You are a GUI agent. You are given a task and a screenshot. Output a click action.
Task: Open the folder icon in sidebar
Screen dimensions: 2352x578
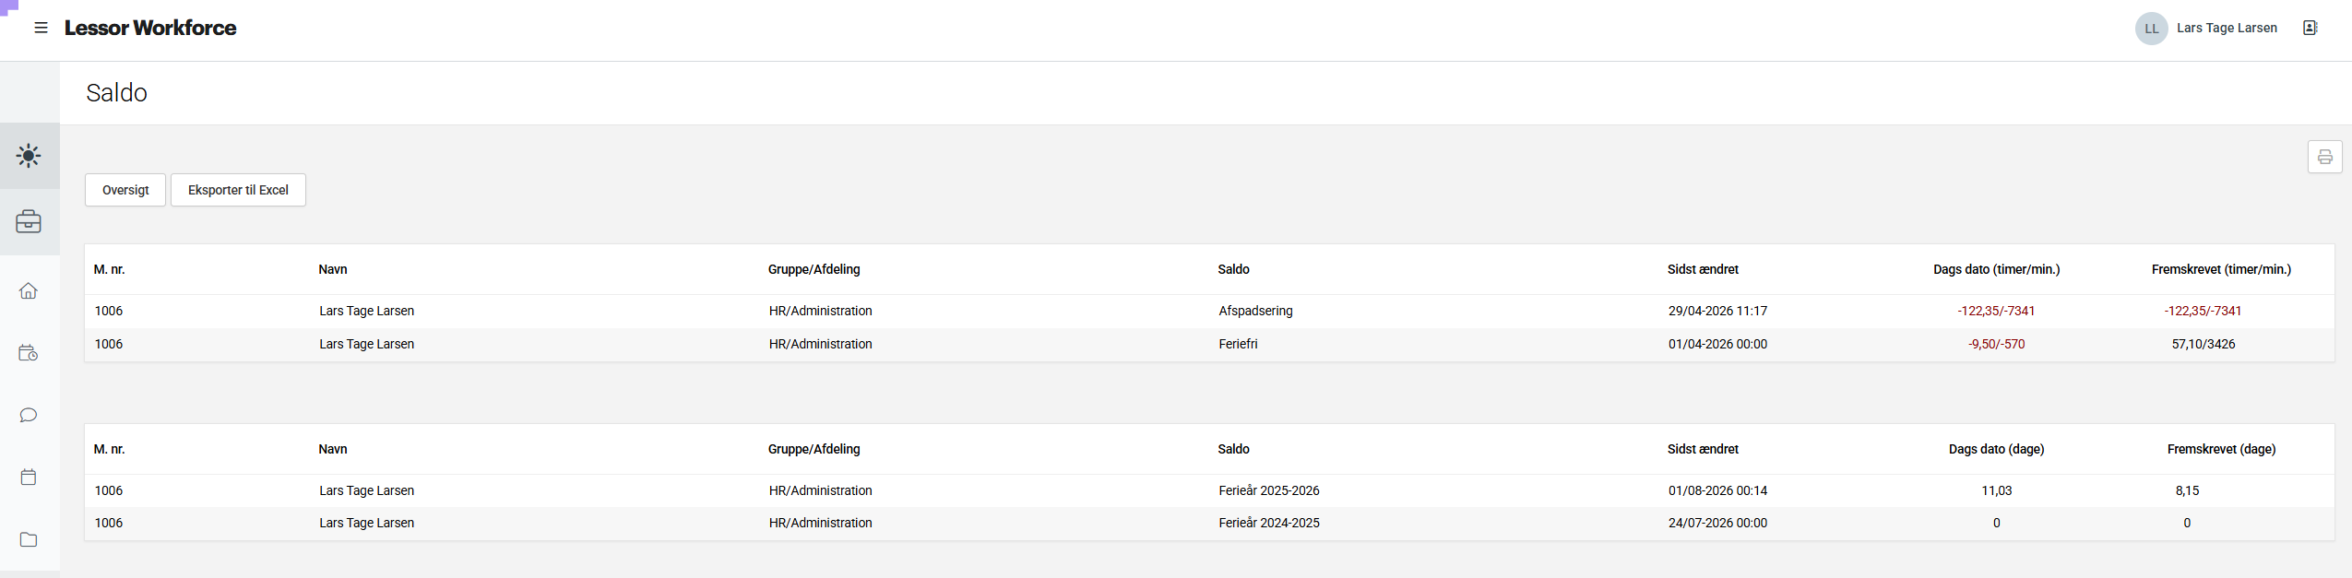(29, 539)
